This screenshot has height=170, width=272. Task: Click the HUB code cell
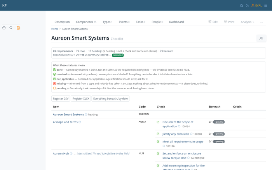point(141,153)
